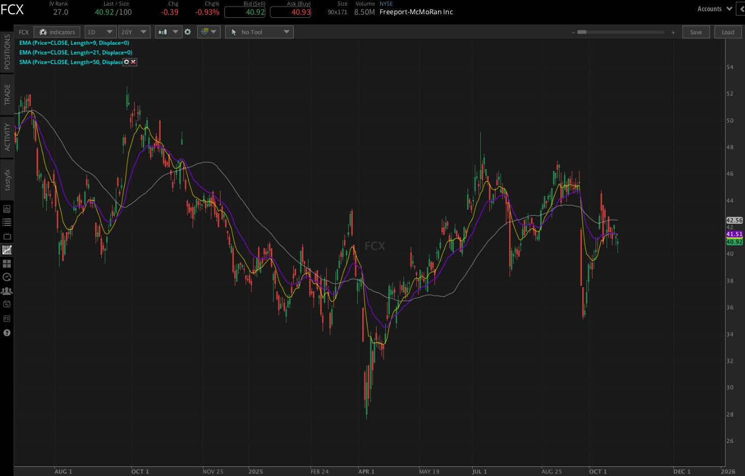Open the time/history clock sidebar icon

pos(7,277)
